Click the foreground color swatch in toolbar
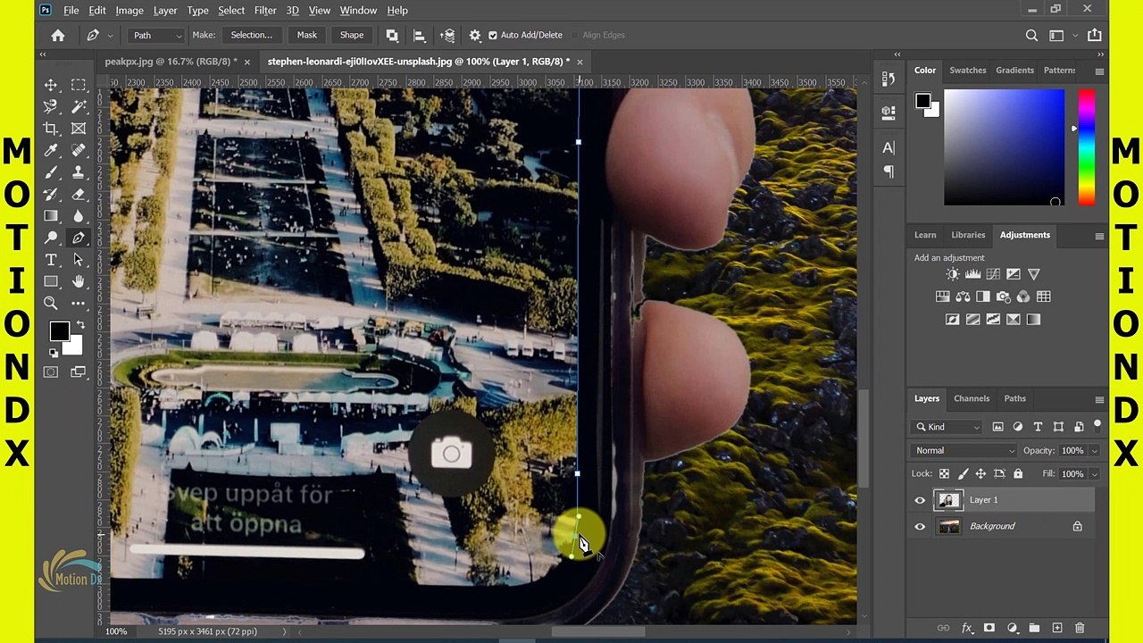The image size is (1143, 643). 59,331
